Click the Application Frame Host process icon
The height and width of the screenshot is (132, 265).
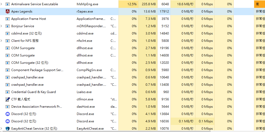(8, 19)
